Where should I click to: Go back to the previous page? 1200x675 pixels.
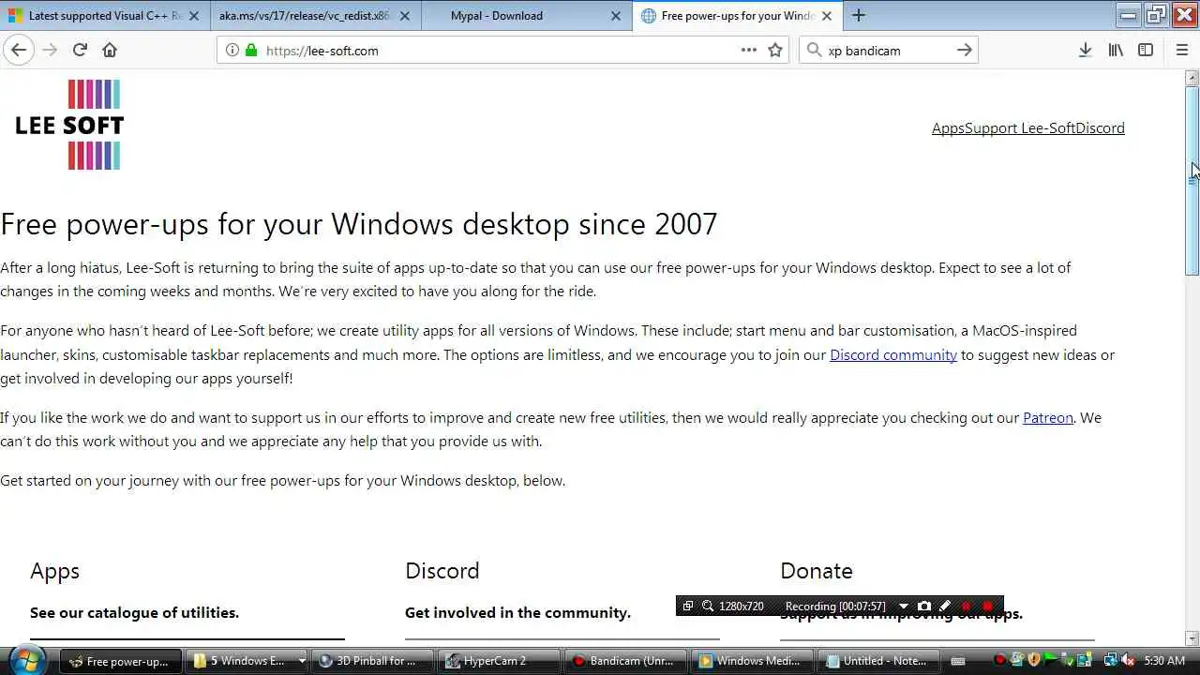pyautogui.click(x=19, y=50)
